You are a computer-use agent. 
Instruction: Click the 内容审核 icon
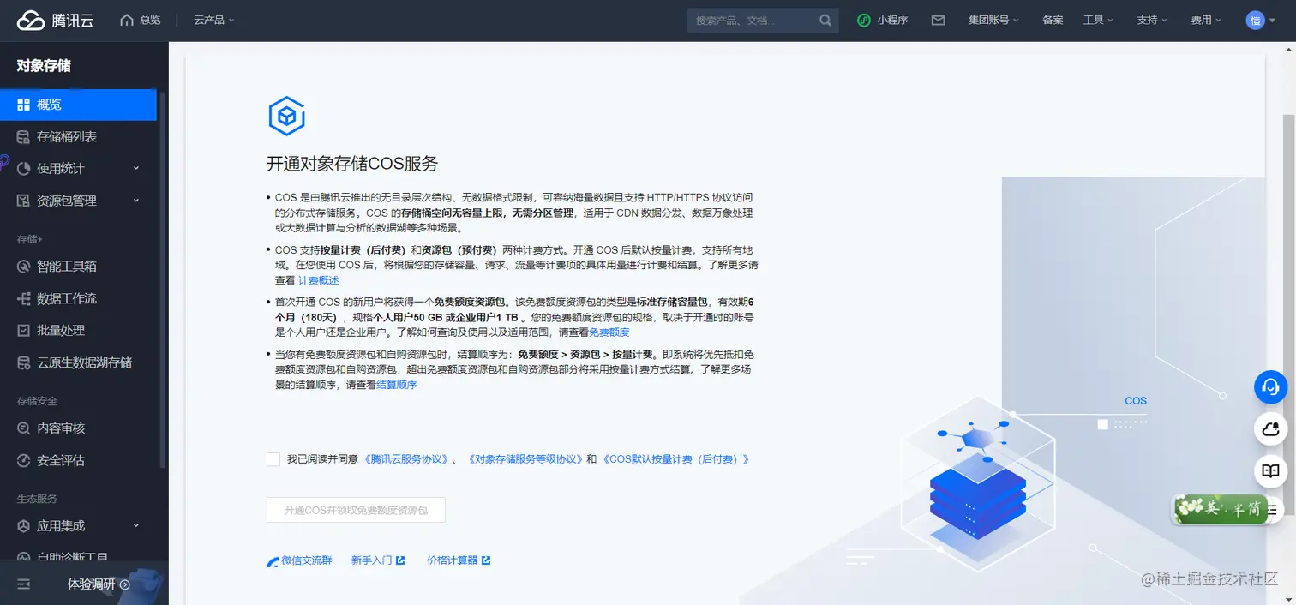pyautogui.click(x=24, y=428)
